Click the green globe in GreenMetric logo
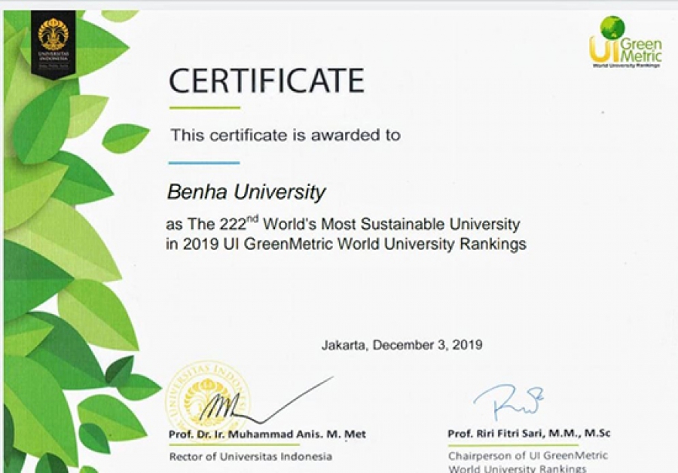The image size is (678, 473). click(x=612, y=28)
